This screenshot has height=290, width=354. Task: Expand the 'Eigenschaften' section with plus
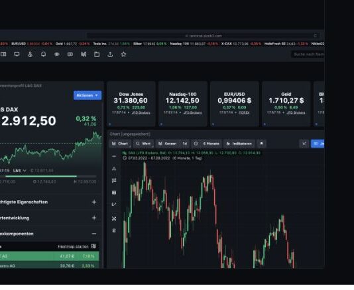(94, 202)
